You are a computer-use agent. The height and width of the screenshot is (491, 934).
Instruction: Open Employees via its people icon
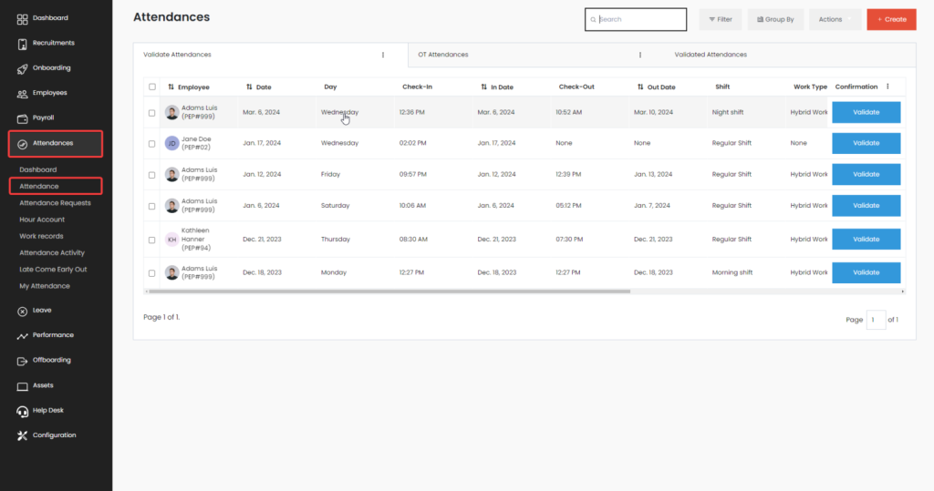pos(23,93)
